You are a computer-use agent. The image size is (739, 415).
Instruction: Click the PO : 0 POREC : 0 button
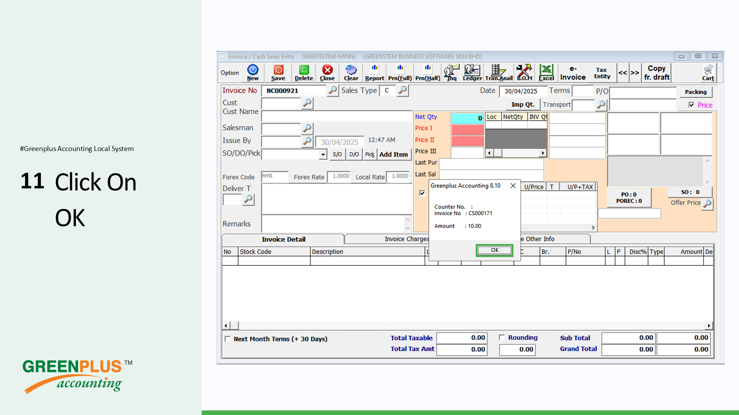pyautogui.click(x=629, y=198)
